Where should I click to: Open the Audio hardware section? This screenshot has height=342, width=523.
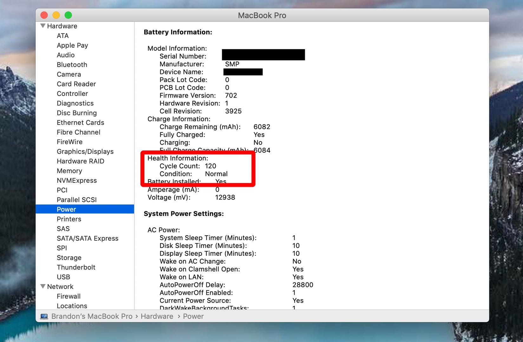[x=66, y=55]
